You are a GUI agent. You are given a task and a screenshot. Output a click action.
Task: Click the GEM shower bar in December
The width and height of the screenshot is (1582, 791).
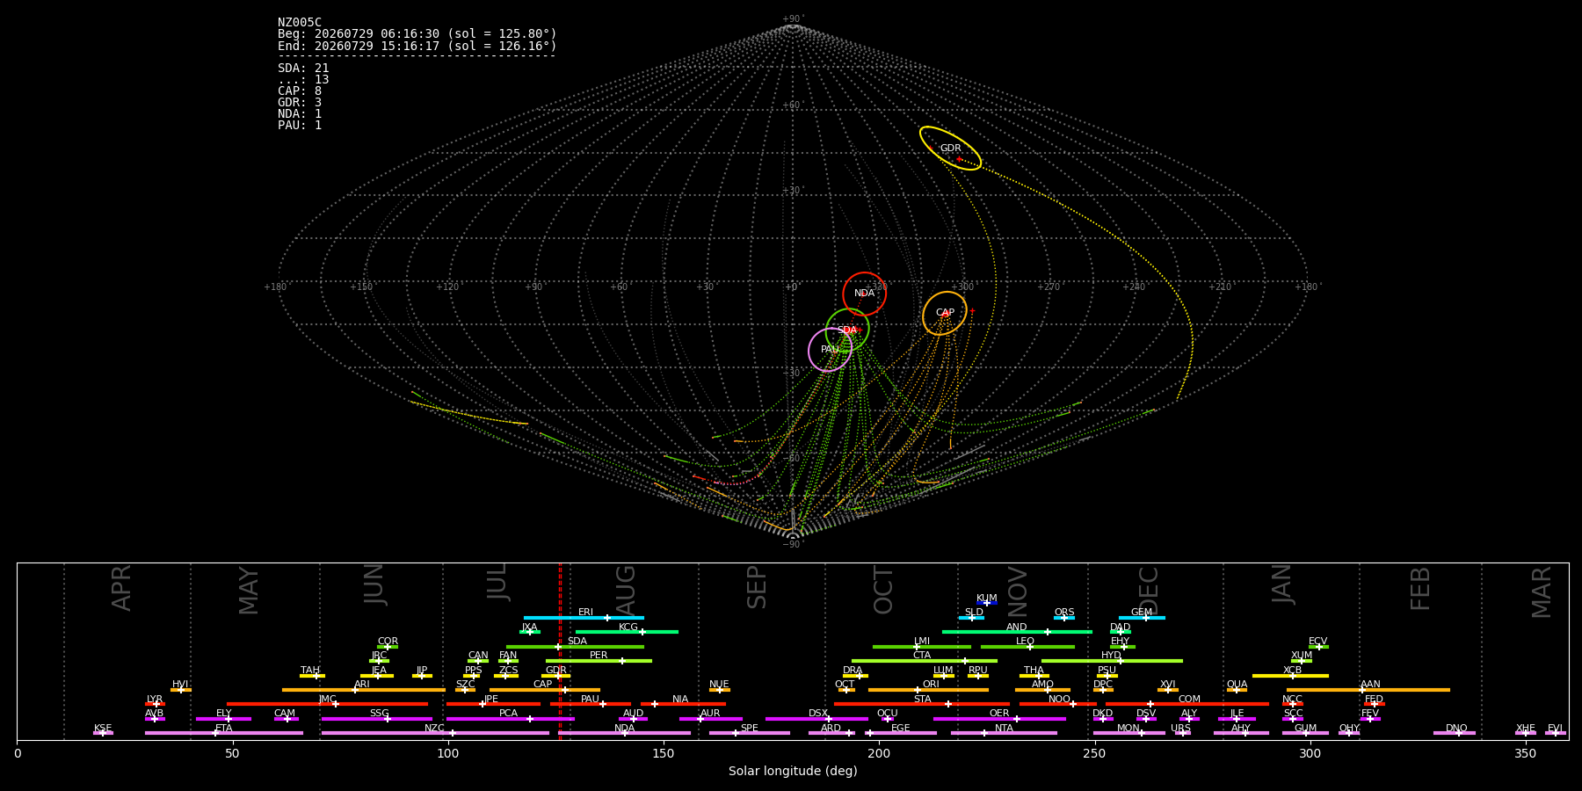[x=1142, y=618]
